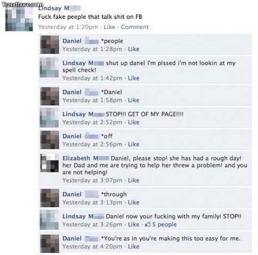
Task: Like Daniel's *people comment at 1:28pm
Action: click(134, 49)
